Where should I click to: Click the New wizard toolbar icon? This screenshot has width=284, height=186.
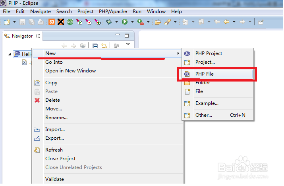pos(7,22)
